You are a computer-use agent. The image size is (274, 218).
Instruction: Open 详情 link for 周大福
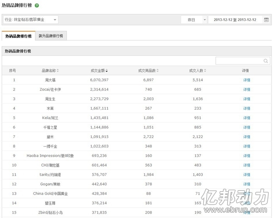(247, 80)
